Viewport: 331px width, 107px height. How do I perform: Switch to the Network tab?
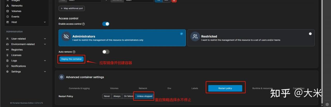point(143,88)
